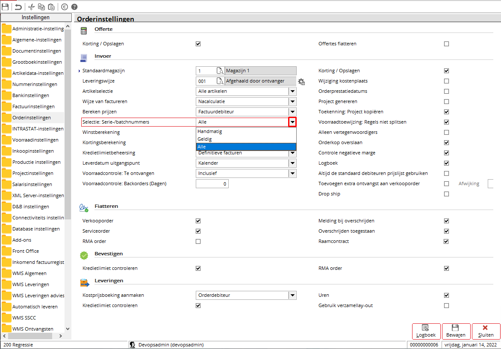
Task: Expand the Kostprijsboeking aanmaken dropdown
Action: pos(292,295)
